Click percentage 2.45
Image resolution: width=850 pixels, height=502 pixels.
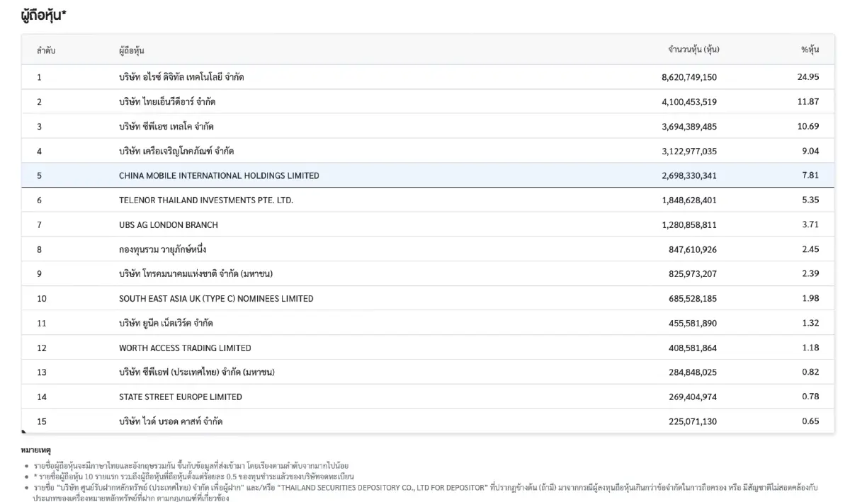tap(810, 249)
